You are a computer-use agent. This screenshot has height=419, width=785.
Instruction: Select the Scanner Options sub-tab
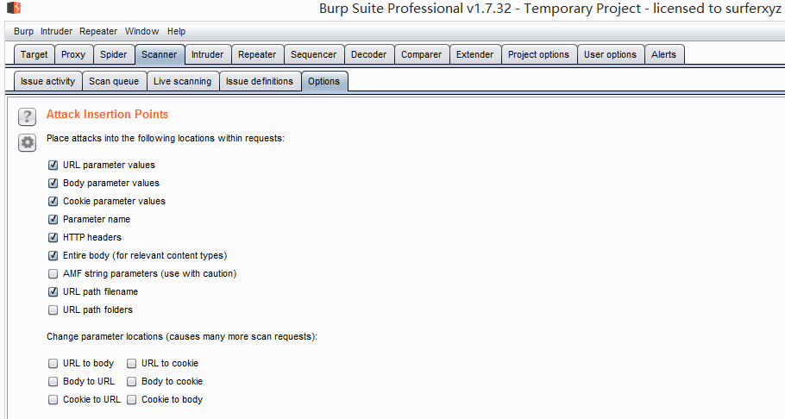tap(323, 81)
